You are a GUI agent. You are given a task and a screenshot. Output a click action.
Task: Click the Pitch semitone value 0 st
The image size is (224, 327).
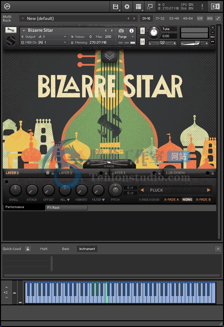coord(130,188)
